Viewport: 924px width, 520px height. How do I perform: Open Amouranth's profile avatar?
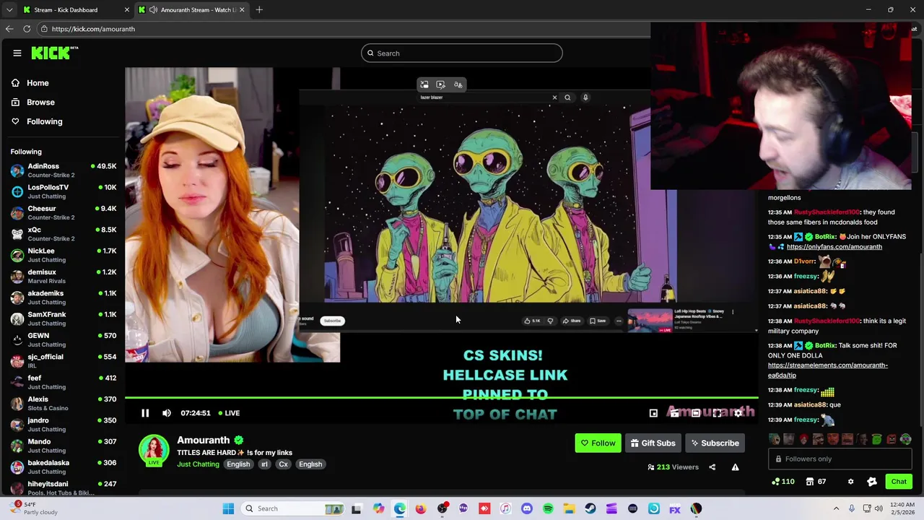tap(154, 450)
